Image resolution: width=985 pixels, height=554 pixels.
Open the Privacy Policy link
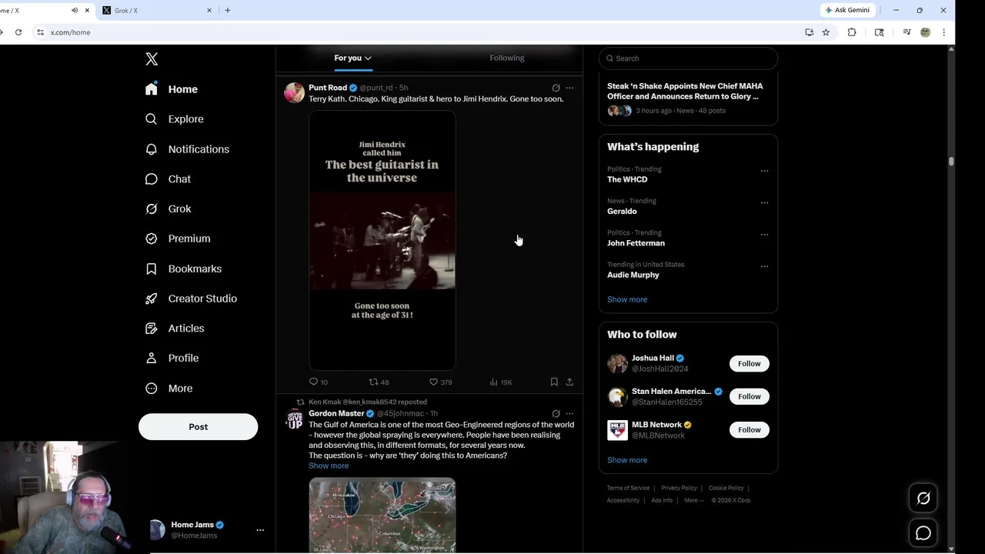pos(679,488)
